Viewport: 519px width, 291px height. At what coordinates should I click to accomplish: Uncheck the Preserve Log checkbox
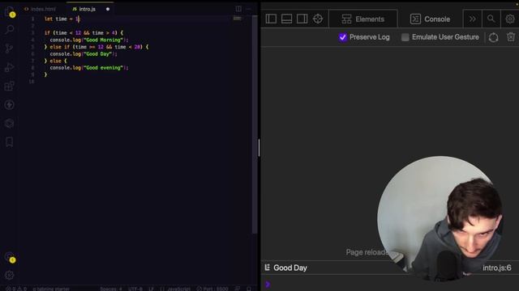pyautogui.click(x=342, y=37)
